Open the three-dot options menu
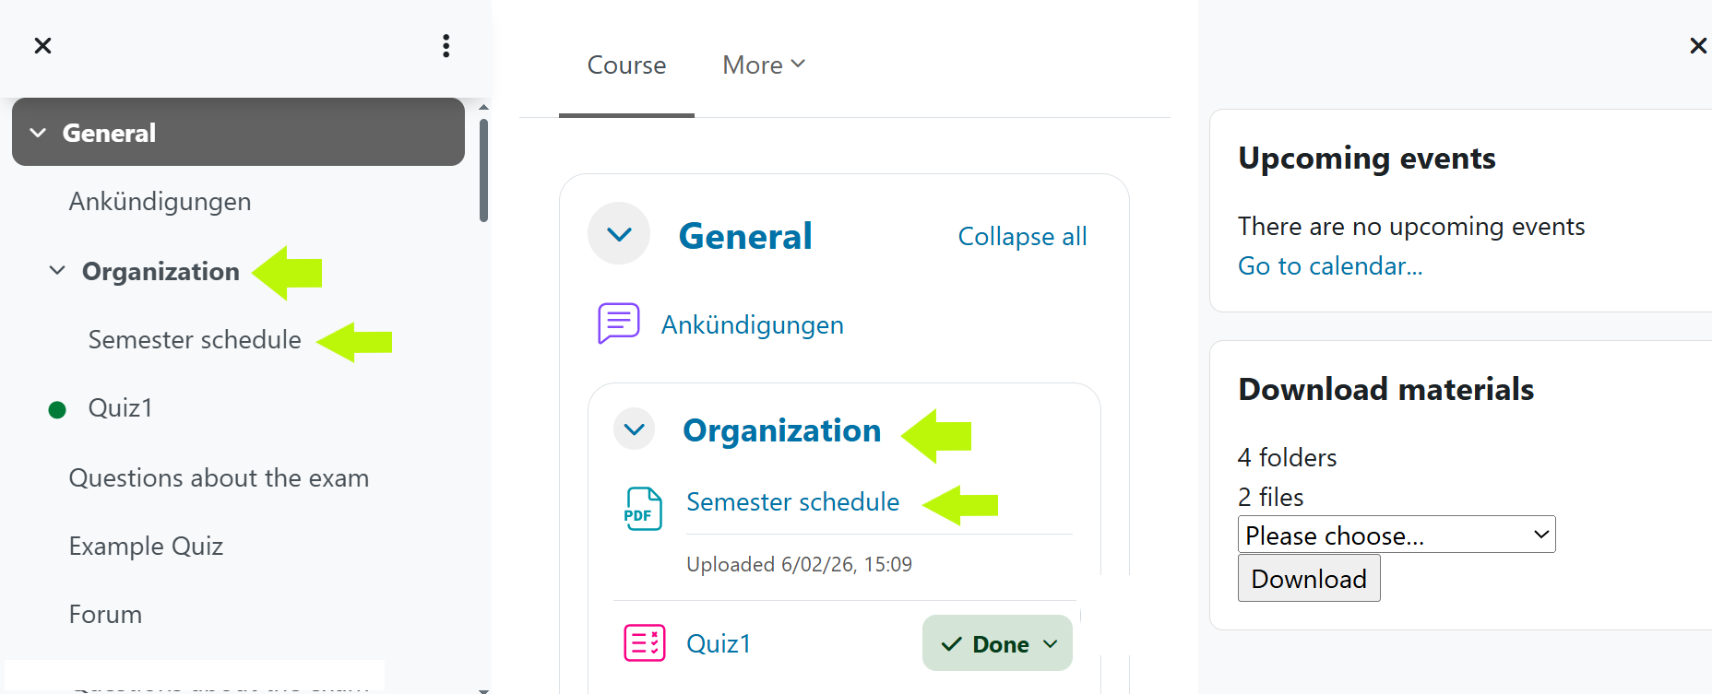The width and height of the screenshot is (1712, 694). [446, 45]
